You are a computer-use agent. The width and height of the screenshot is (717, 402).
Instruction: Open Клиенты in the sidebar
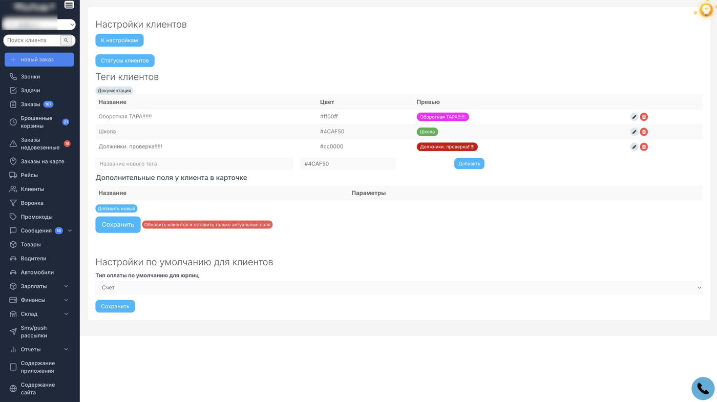(32, 189)
